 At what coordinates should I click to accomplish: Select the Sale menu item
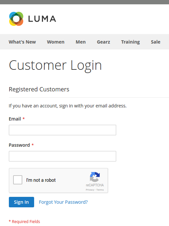[156, 42]
